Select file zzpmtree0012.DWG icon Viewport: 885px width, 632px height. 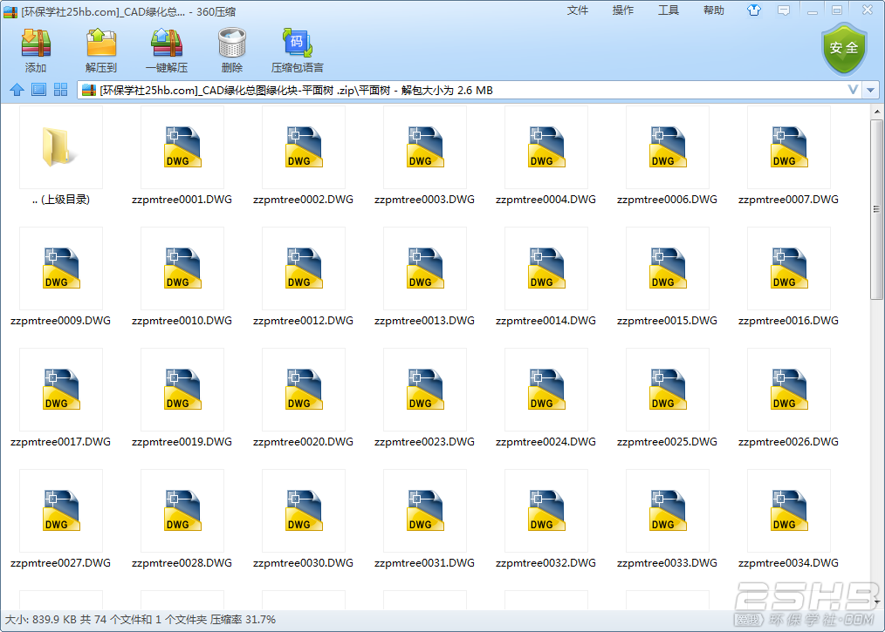pos(303,268)
